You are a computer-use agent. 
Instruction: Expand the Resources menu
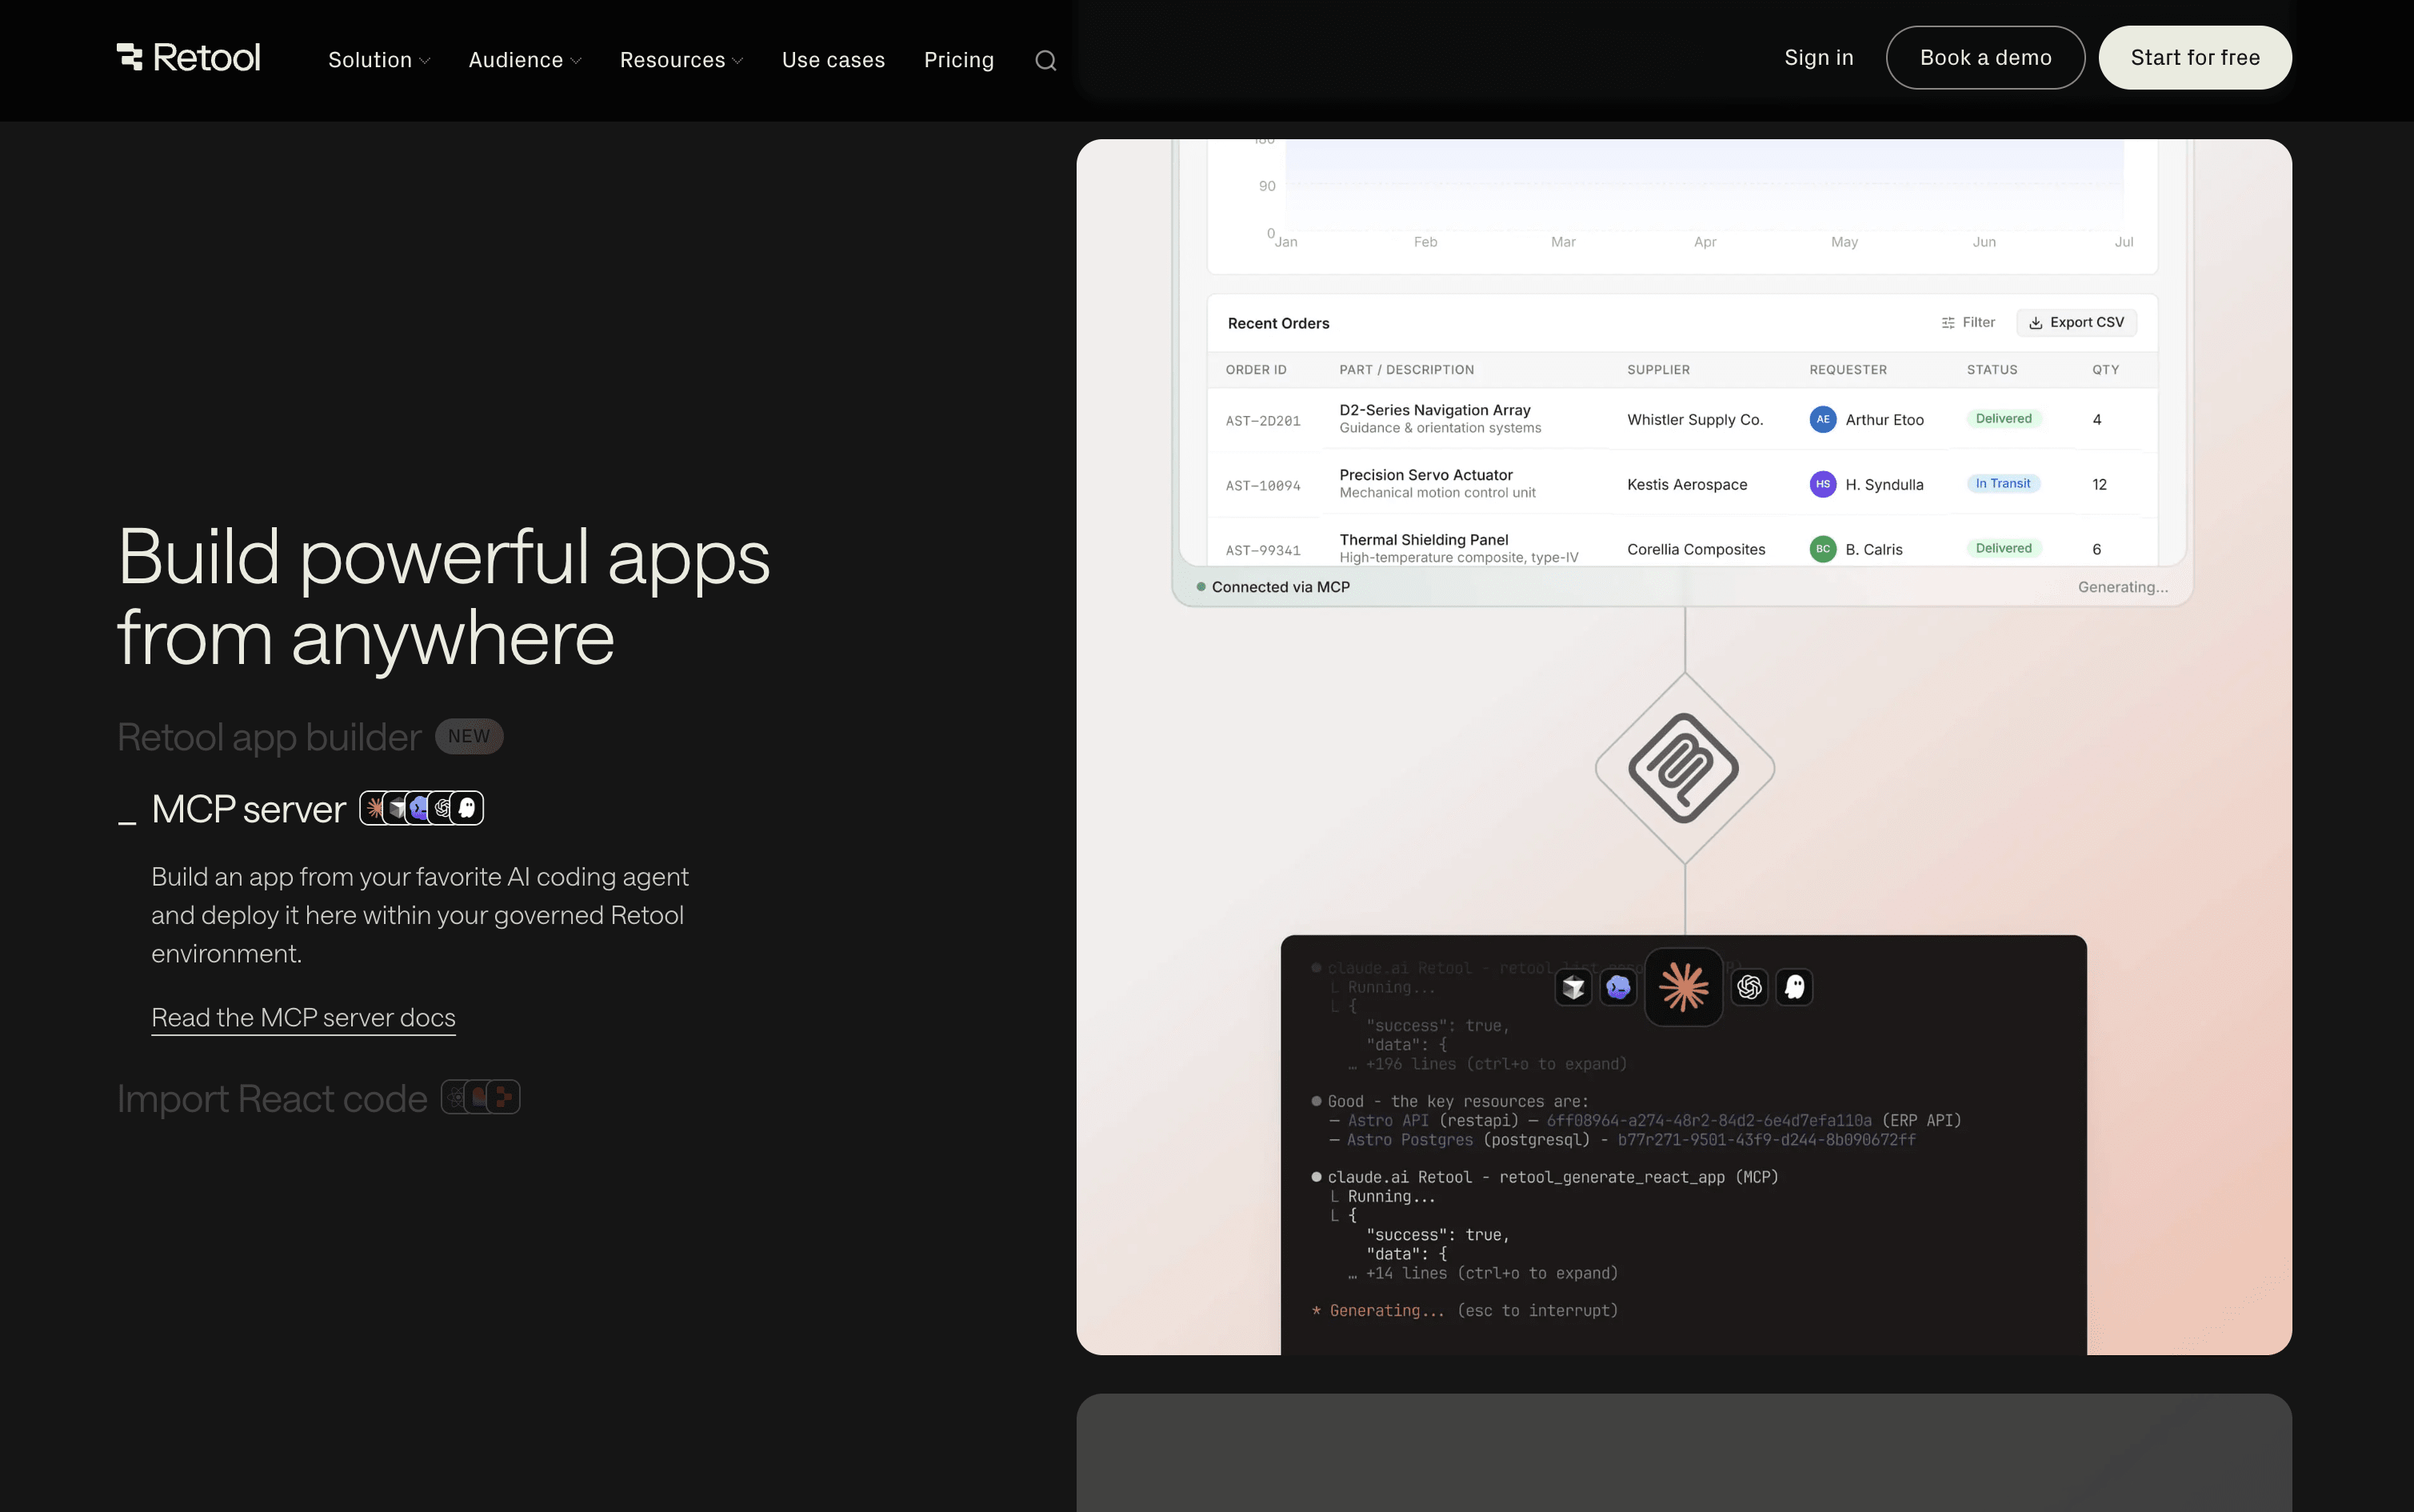(681, 60)
